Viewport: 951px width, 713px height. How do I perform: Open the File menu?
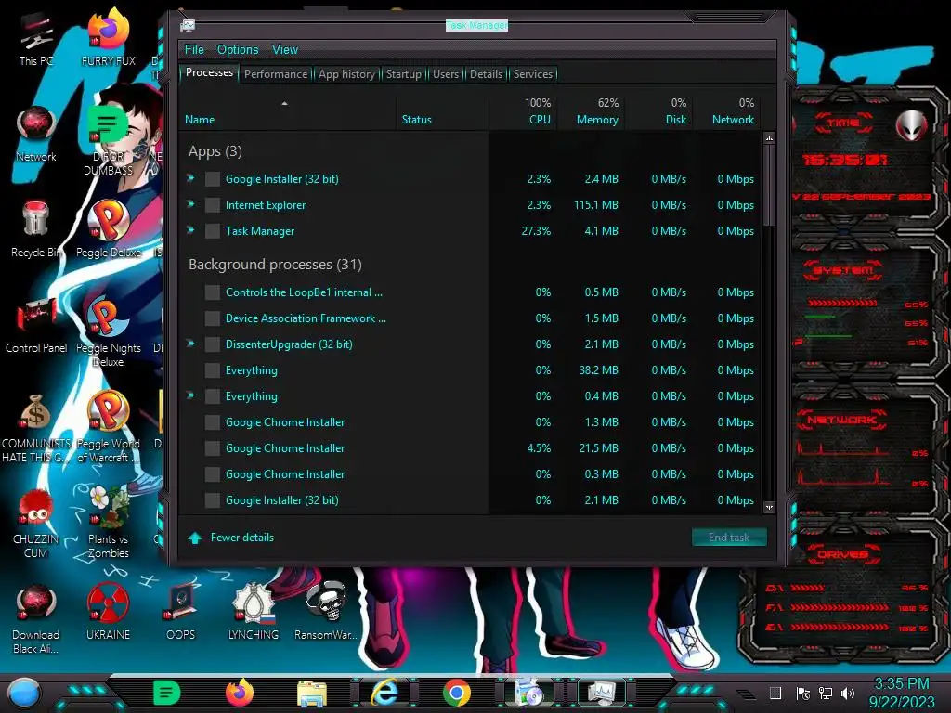coord(194,50)
